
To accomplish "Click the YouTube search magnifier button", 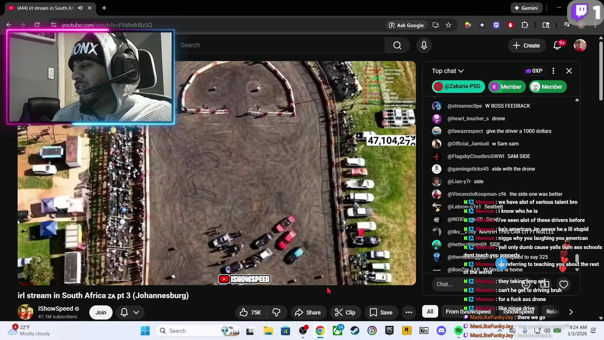I will click(397, 45).
